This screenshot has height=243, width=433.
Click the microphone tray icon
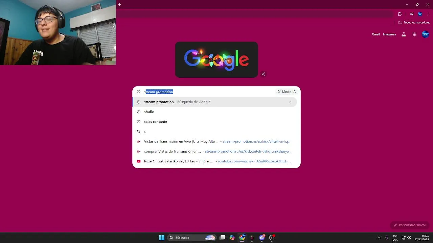387,238
